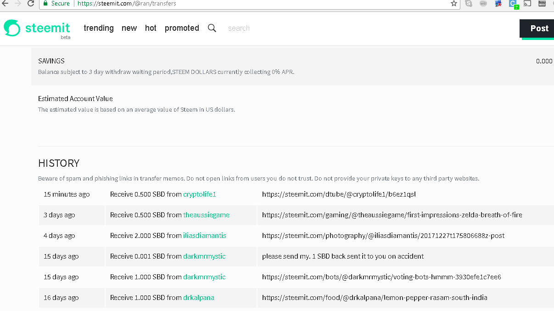554x311 pixels.
Task: Open the Cast extension icon
Action: tap(527, 3)
